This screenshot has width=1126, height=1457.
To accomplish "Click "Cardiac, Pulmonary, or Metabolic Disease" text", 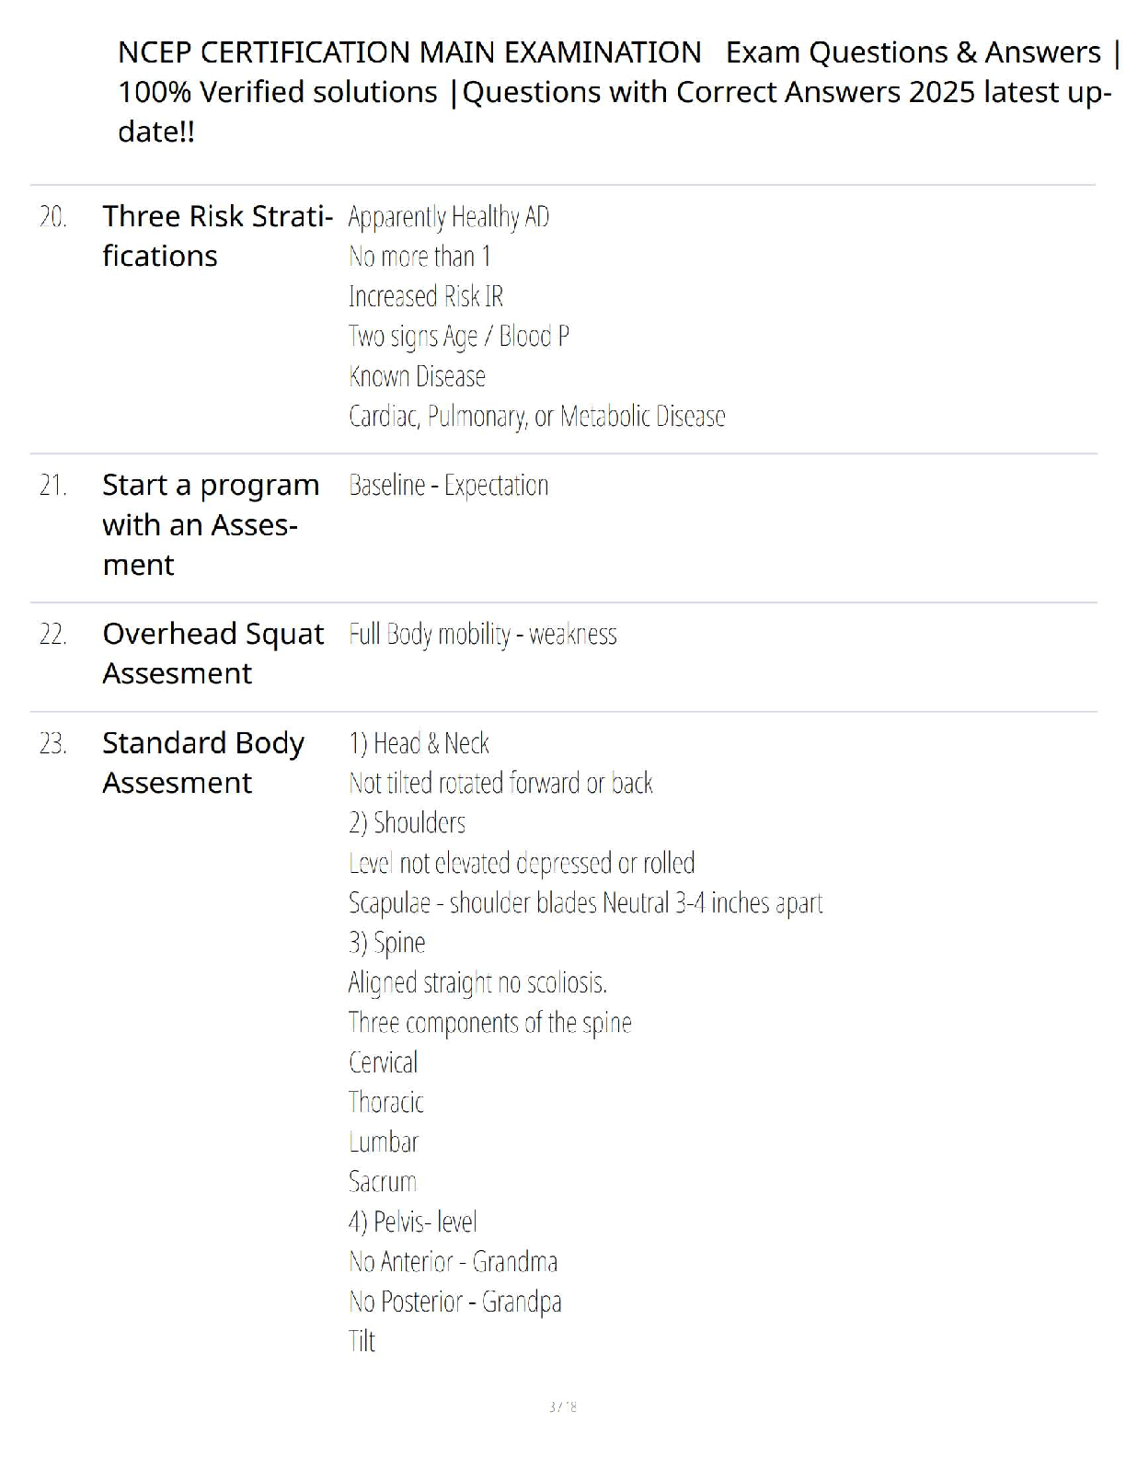I will (x=536, y=417).
